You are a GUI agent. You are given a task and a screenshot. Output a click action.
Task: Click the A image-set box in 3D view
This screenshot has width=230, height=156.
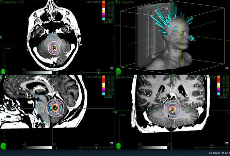coord(117,2)
